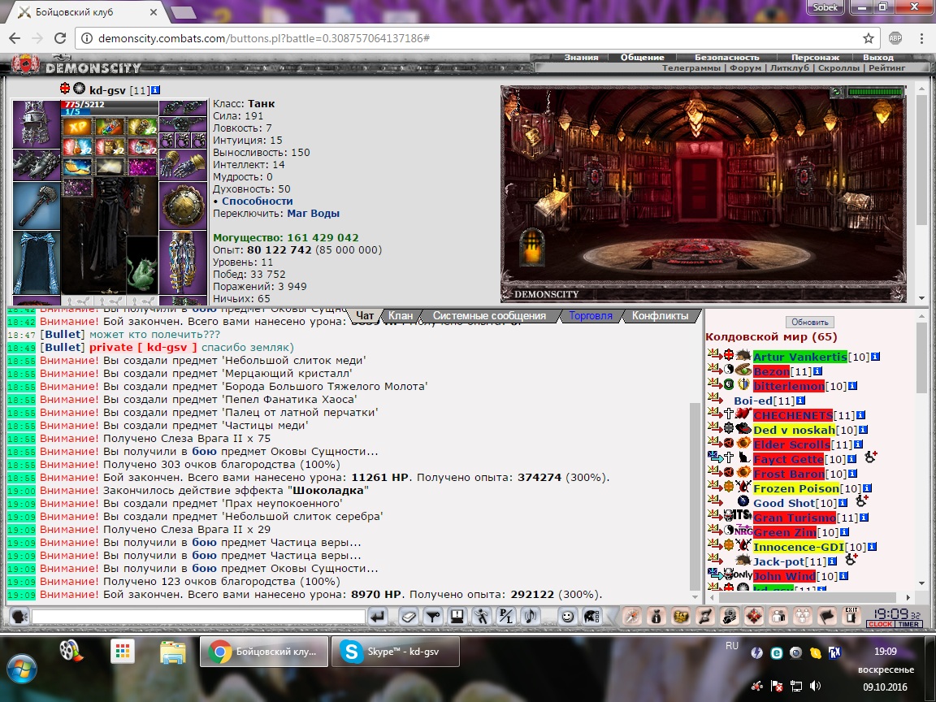This screenshot has width=936, height=702.
Task: Open chat filter funnel icon
Action: point(433,616)
